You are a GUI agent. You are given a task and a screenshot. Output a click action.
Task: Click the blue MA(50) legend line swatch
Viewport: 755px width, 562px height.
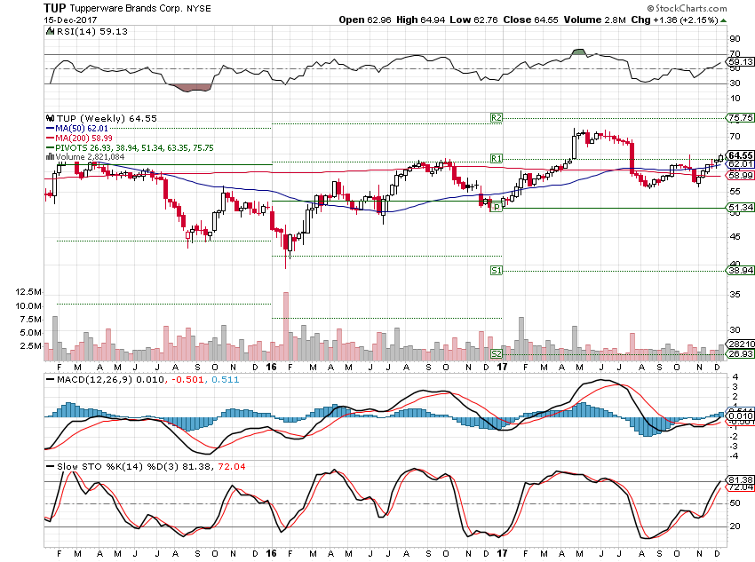click(x=50, y=129)
